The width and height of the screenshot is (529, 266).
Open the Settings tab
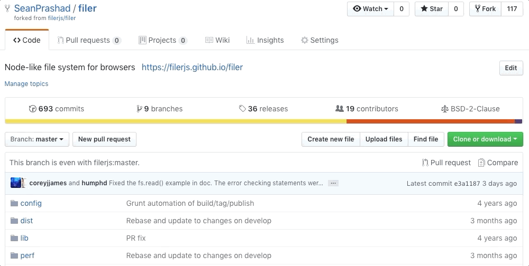point(320,40)
